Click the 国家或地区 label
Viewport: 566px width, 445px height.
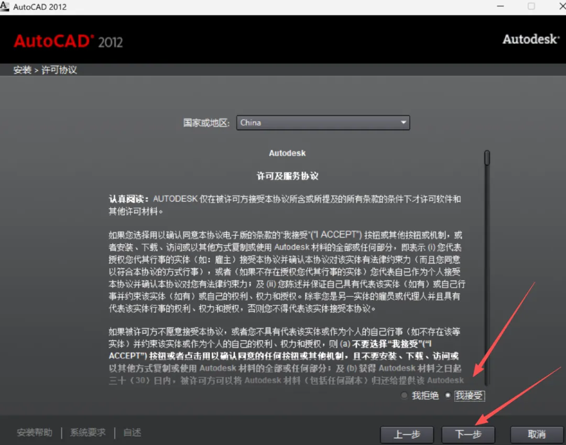pyautogui.click(x=206, y=123)
